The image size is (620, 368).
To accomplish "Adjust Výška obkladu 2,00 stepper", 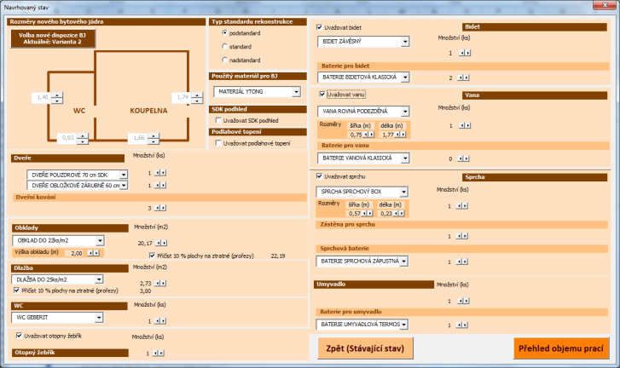I will pos(93,253).
